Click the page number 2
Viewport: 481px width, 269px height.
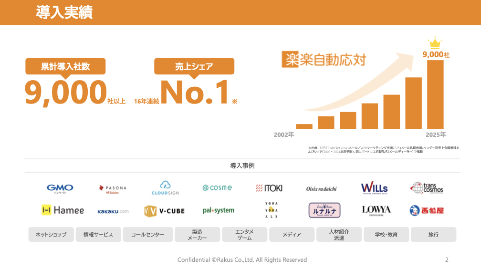point(447,260)
